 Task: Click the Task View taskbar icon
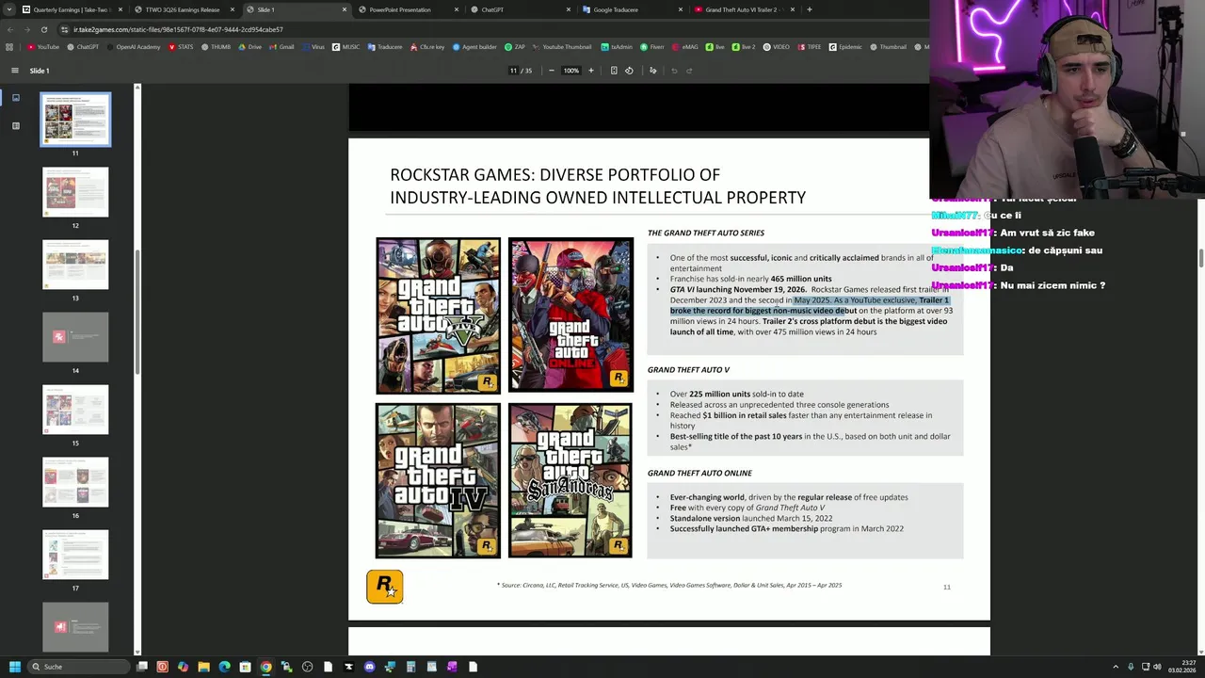[142, 667]
